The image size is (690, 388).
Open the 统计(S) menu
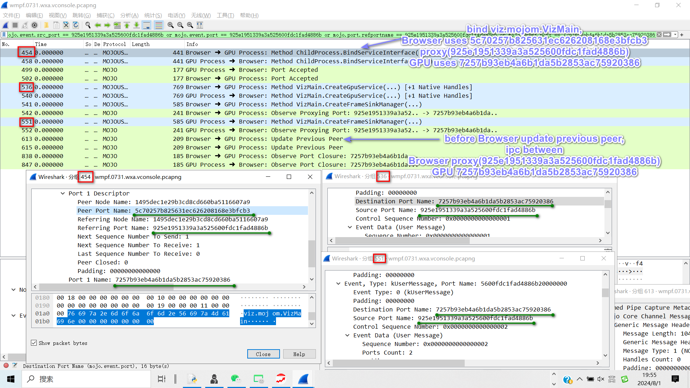point(153,15)
